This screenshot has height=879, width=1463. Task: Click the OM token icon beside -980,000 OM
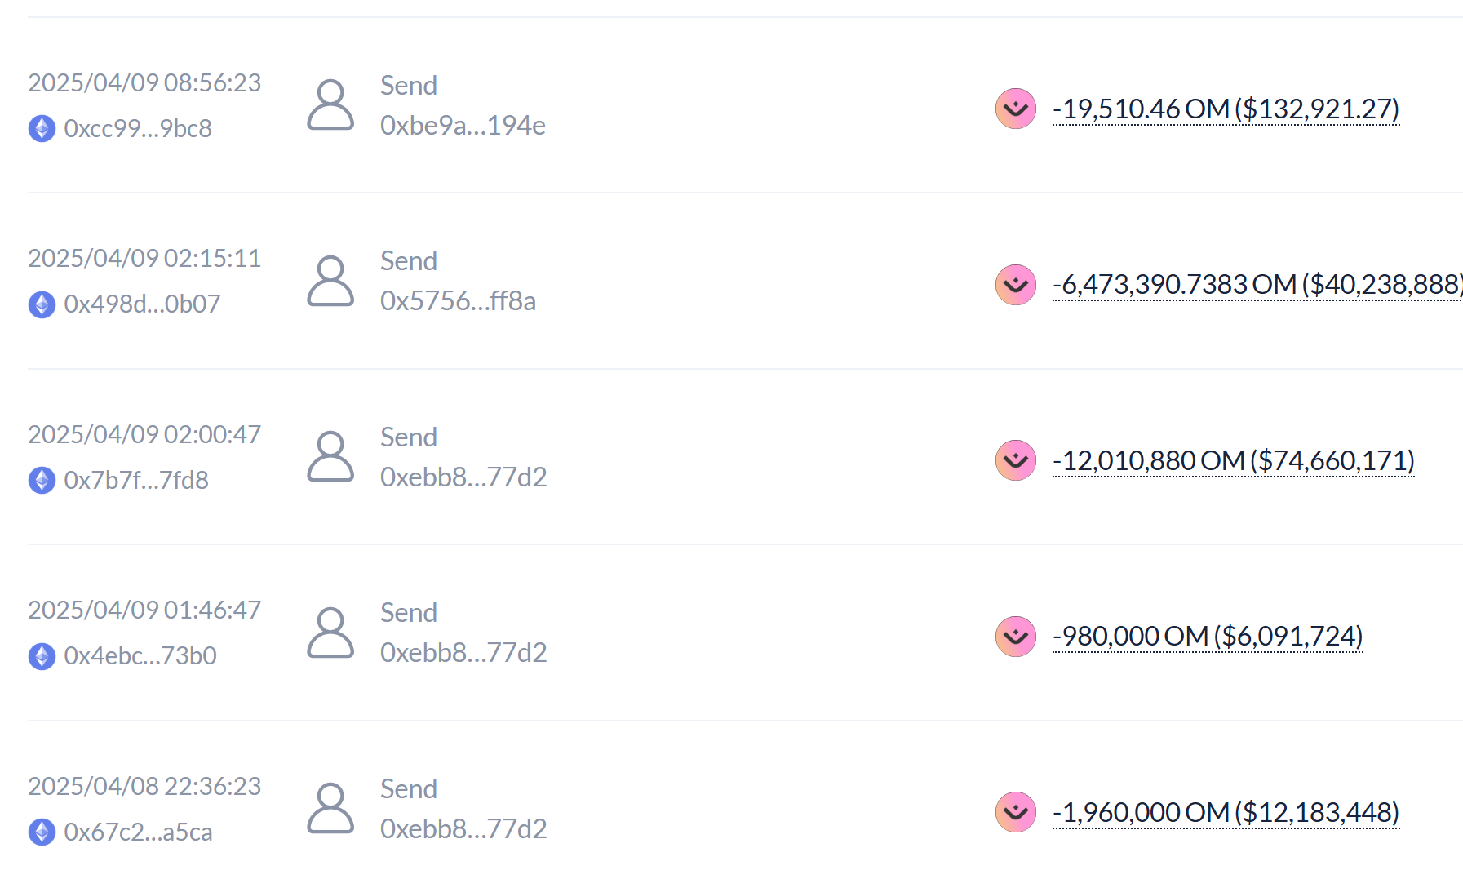[x=1015, y=637]
